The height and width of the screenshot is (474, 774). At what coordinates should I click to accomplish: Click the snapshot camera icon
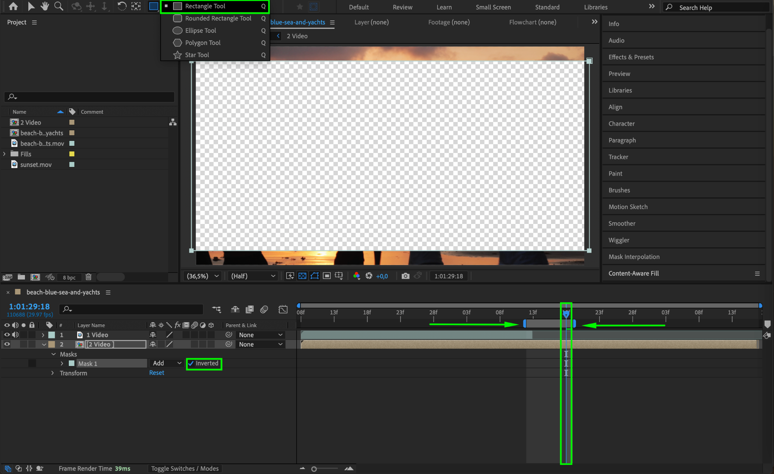click(405, 276)
